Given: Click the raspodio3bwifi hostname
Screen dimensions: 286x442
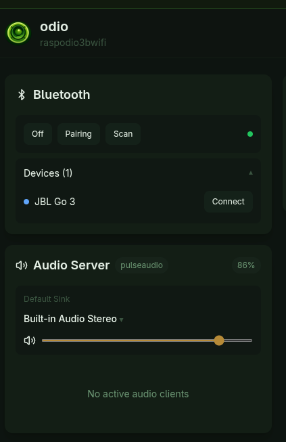Looking at the screenshot, I should click(x=73, y=43).
